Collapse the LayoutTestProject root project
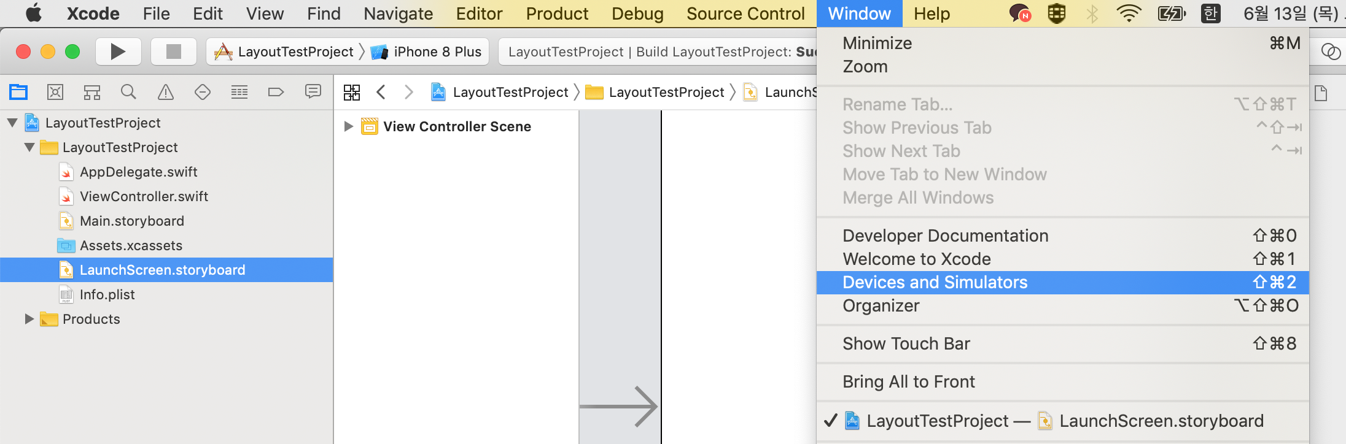Screen dimensions: 1346x444 click(x=12, y=123)
